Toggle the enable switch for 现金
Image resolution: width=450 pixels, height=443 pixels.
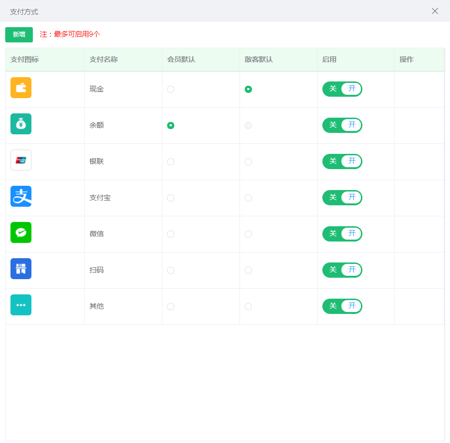[342, 89]
